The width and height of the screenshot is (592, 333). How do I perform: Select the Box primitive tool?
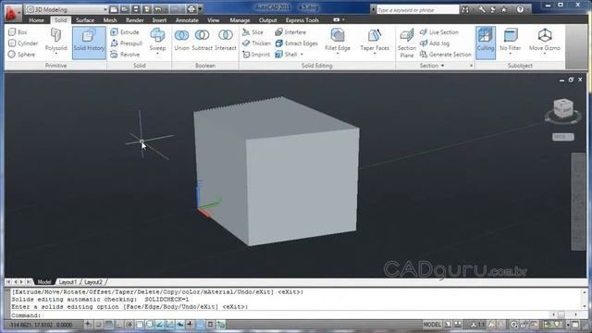[x=18, y=32]
